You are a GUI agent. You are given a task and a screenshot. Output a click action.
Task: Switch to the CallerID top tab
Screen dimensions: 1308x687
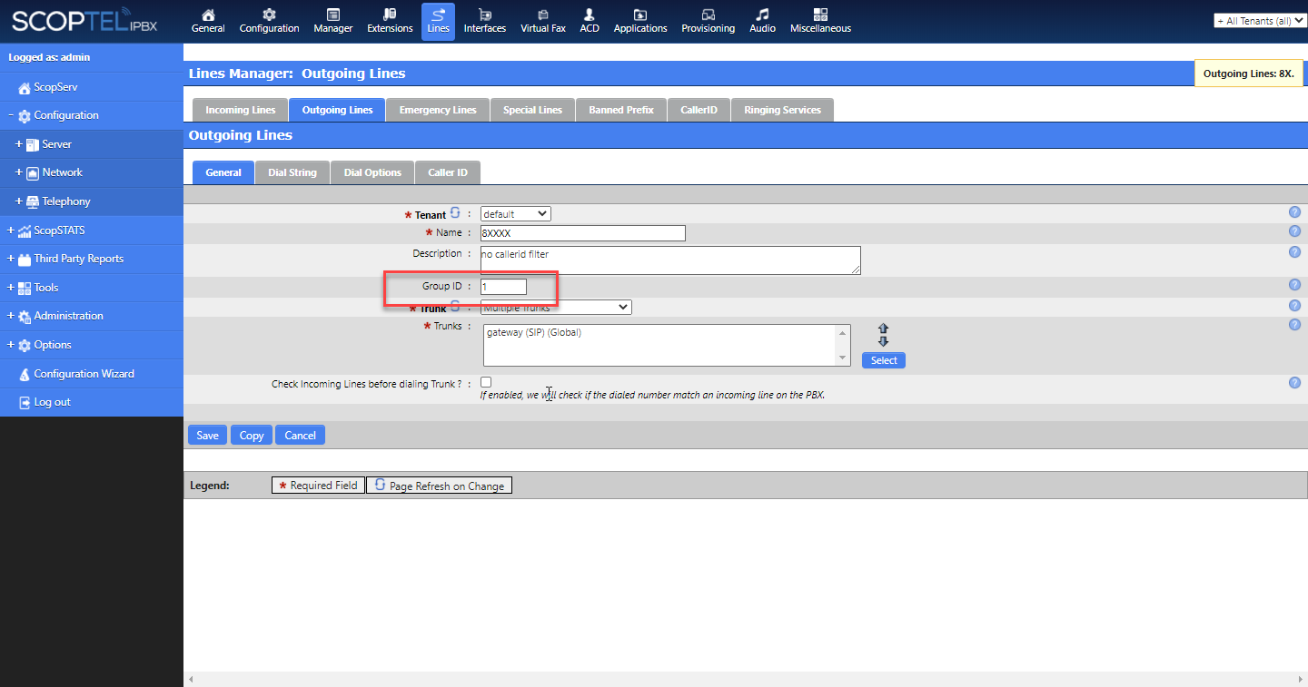699,110
